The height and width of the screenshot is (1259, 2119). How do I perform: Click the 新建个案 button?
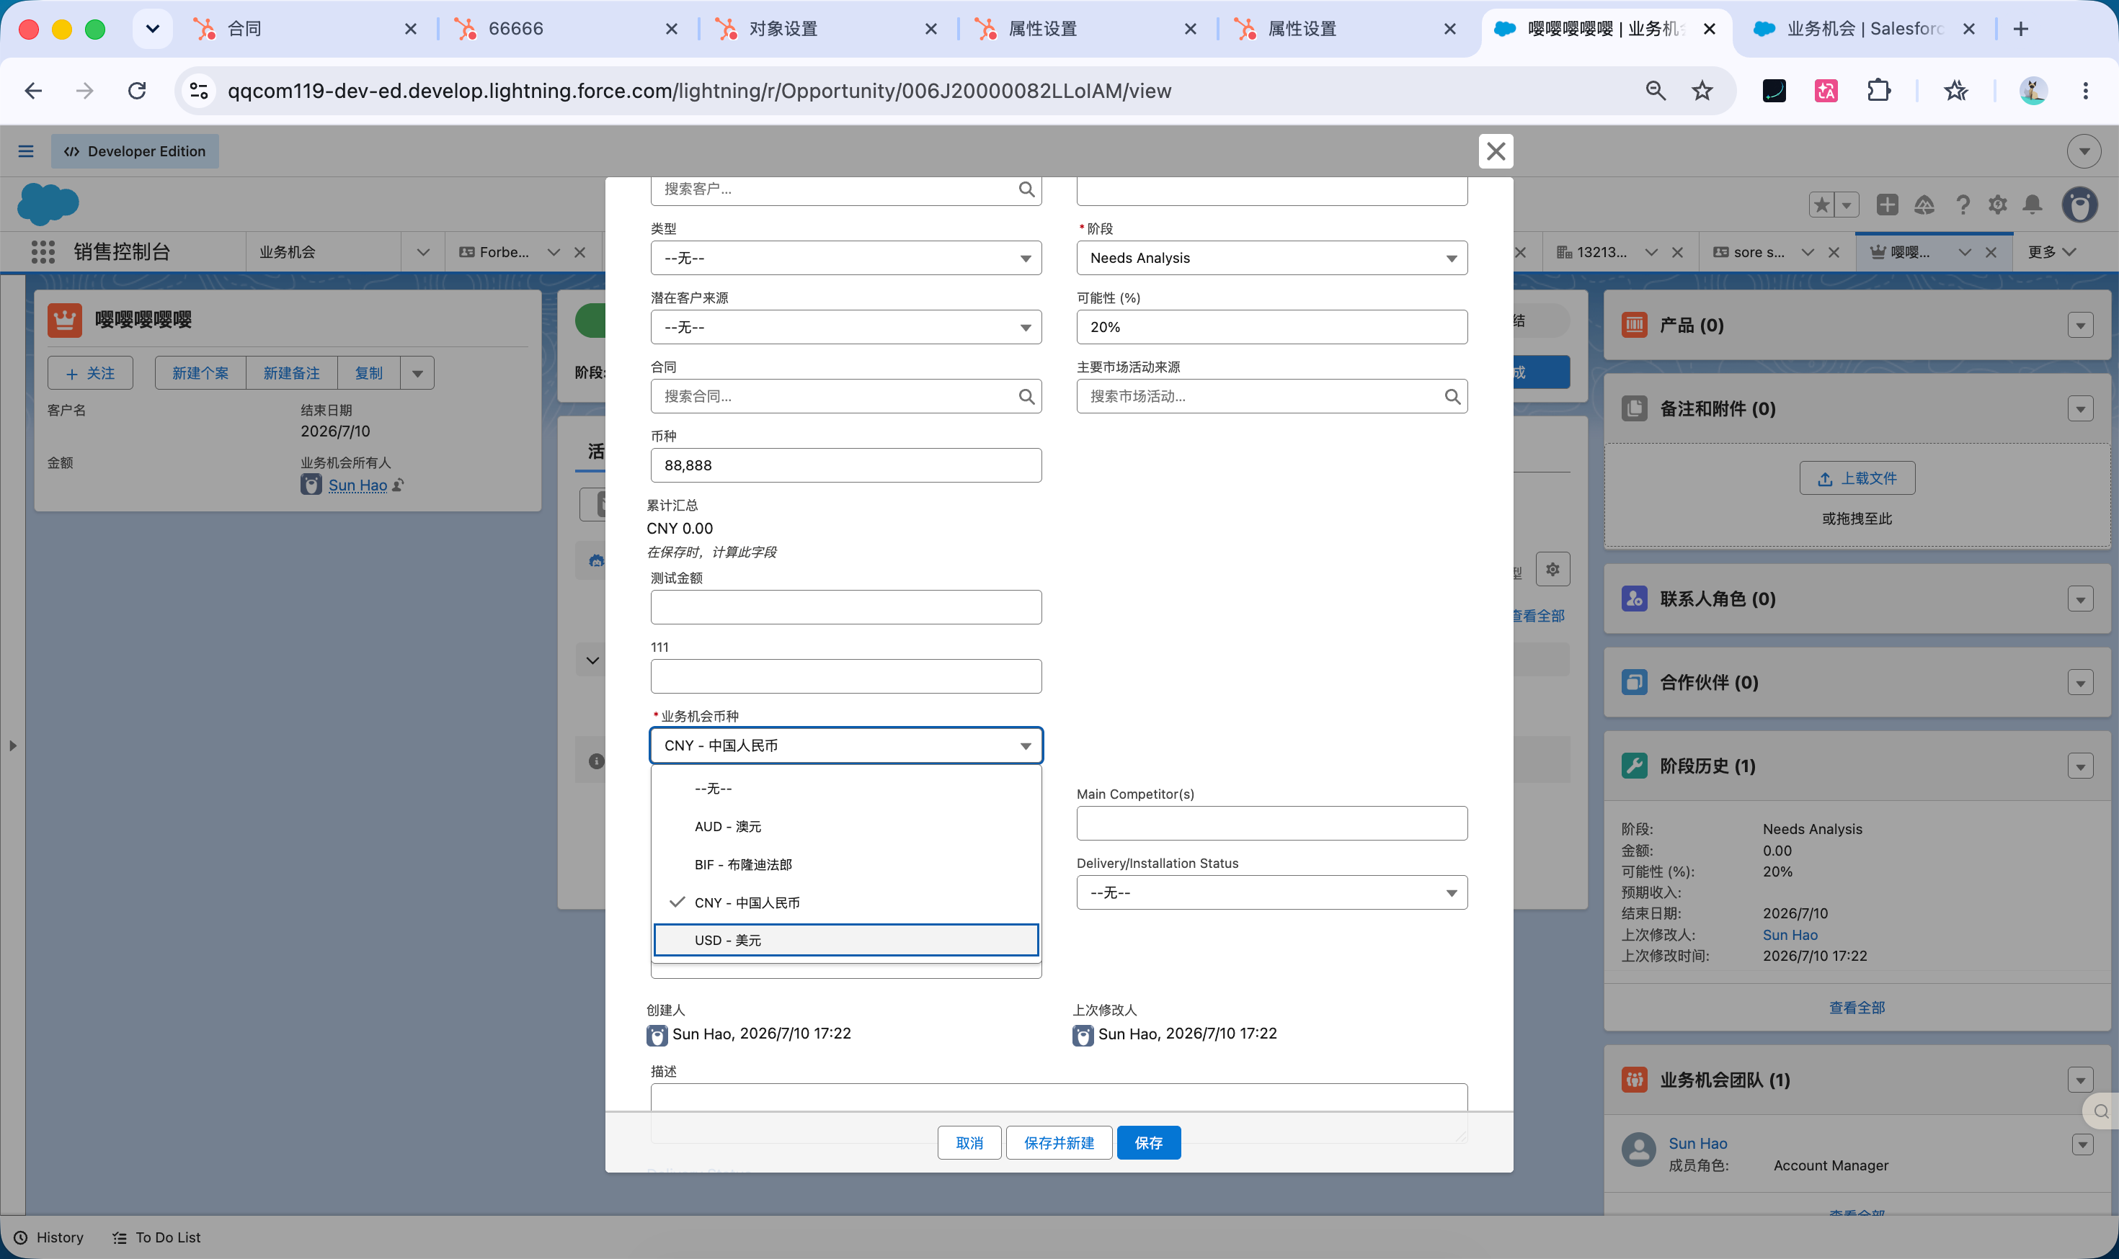click(x=200, y=373)
